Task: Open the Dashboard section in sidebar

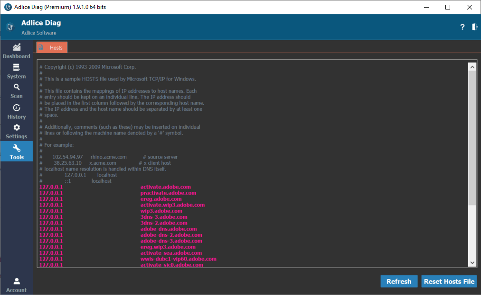Action: point(17,51)
